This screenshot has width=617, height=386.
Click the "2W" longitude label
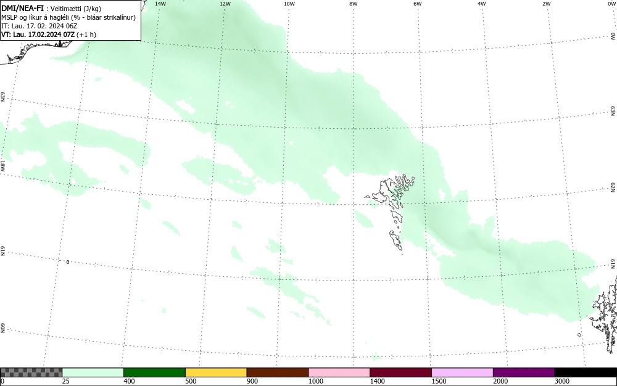pos(546,4)
